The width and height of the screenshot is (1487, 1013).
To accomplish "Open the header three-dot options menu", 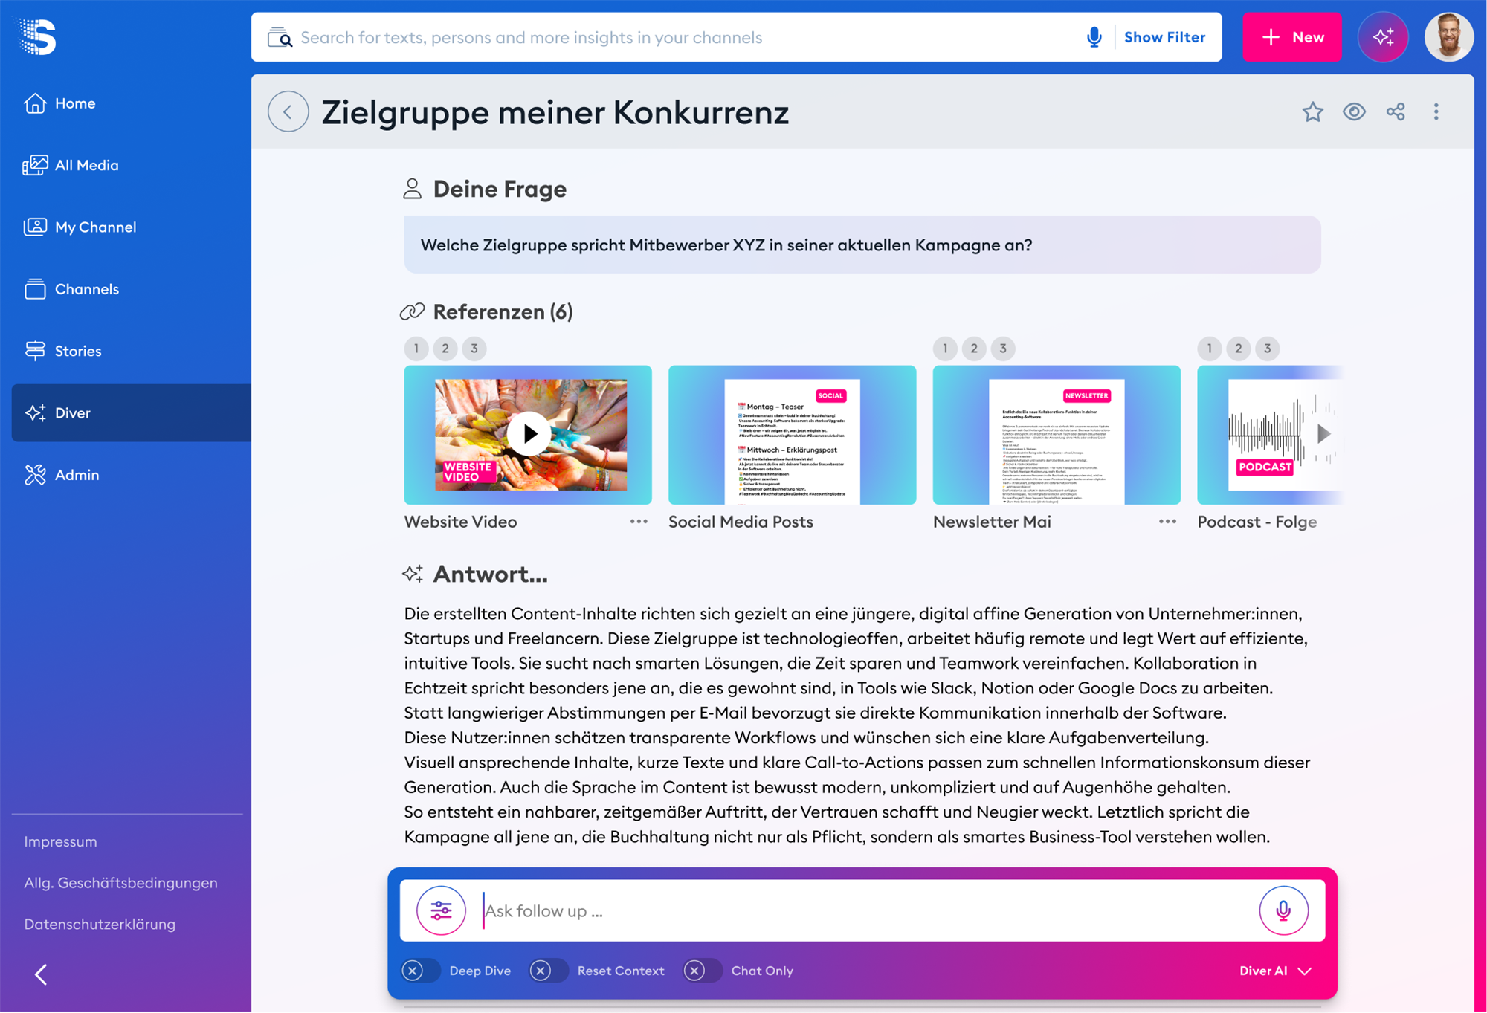I will pyautogui.click(x=1436, y=111).
